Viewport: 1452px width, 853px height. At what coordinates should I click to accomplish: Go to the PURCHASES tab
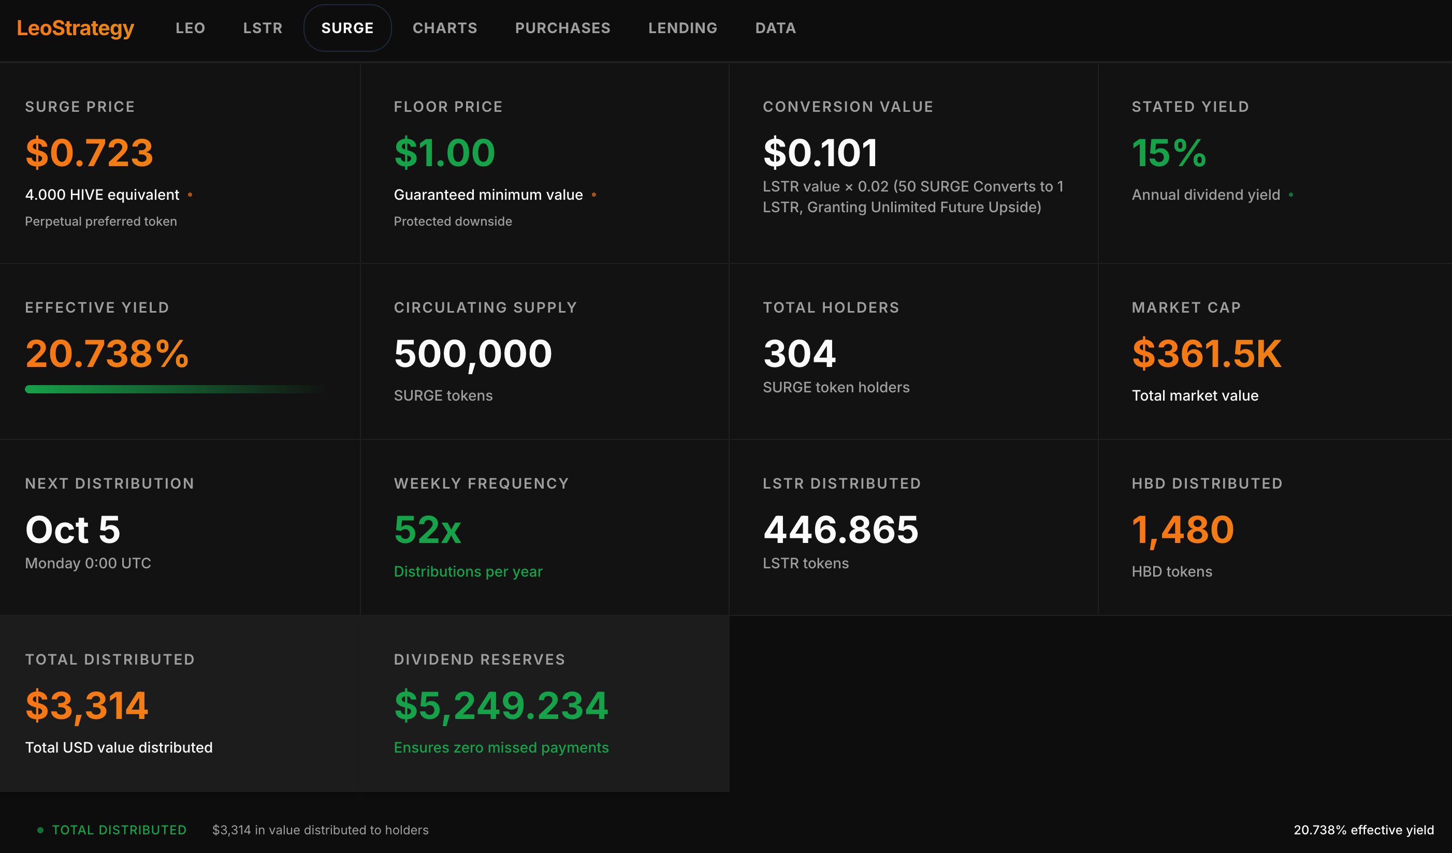click(562, 27)
